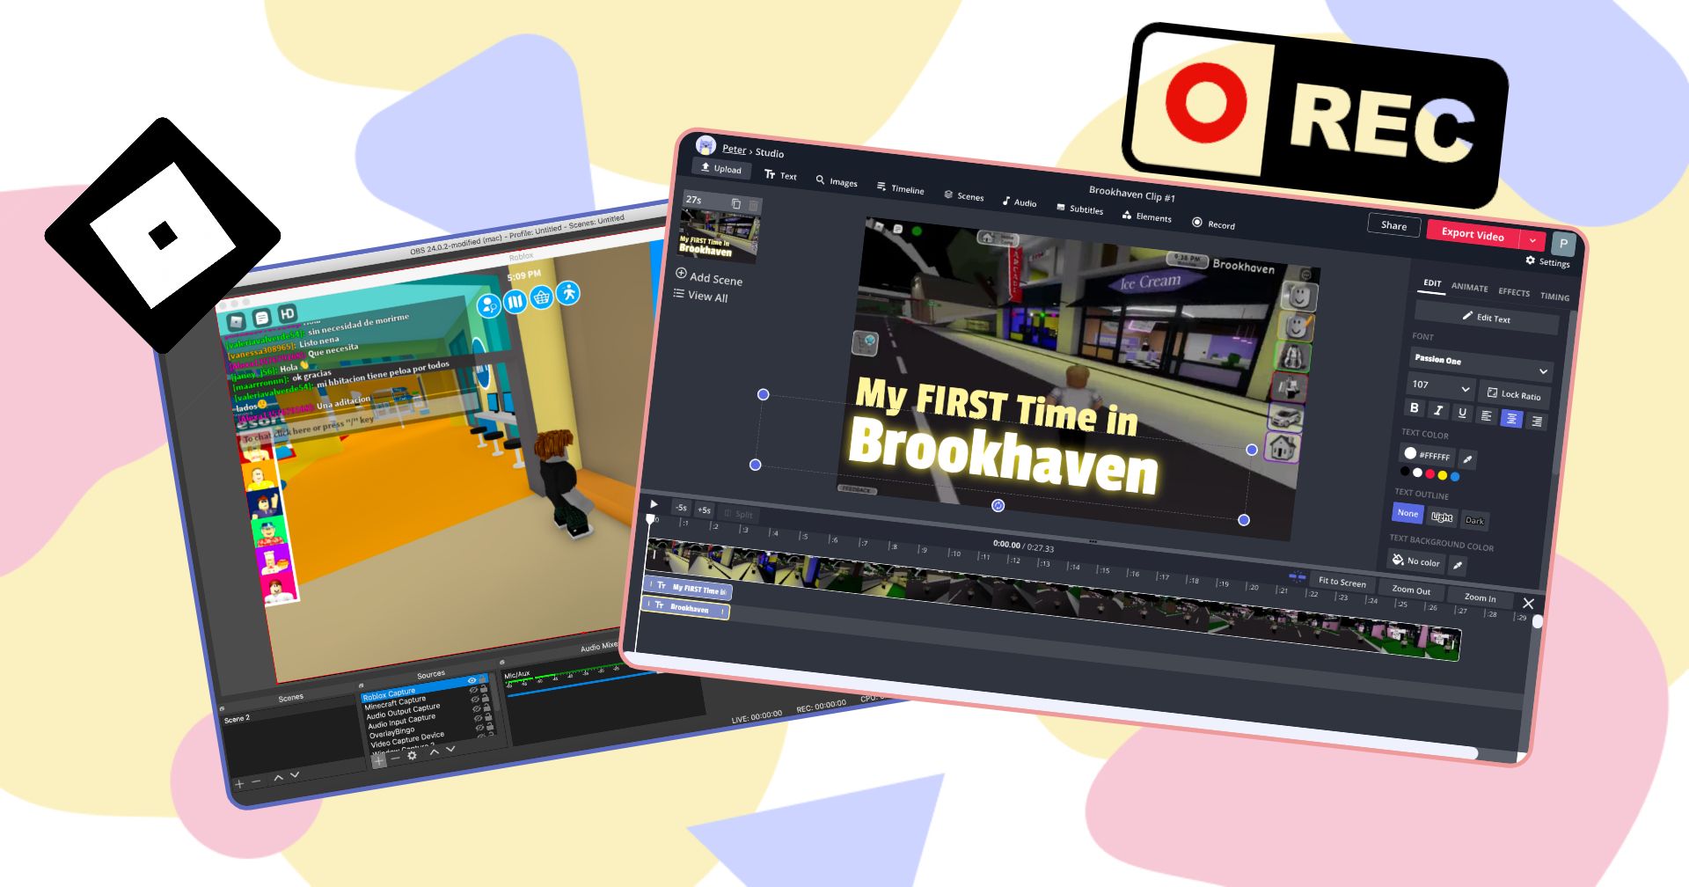
Task: Toggle underline text formatting
Action: coord(1461,413)
